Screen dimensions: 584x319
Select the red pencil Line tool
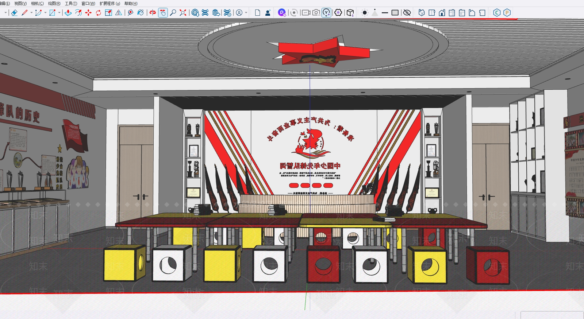point(24,13)
